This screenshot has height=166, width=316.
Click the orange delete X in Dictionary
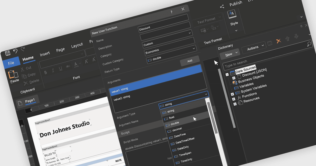point(278,41)
